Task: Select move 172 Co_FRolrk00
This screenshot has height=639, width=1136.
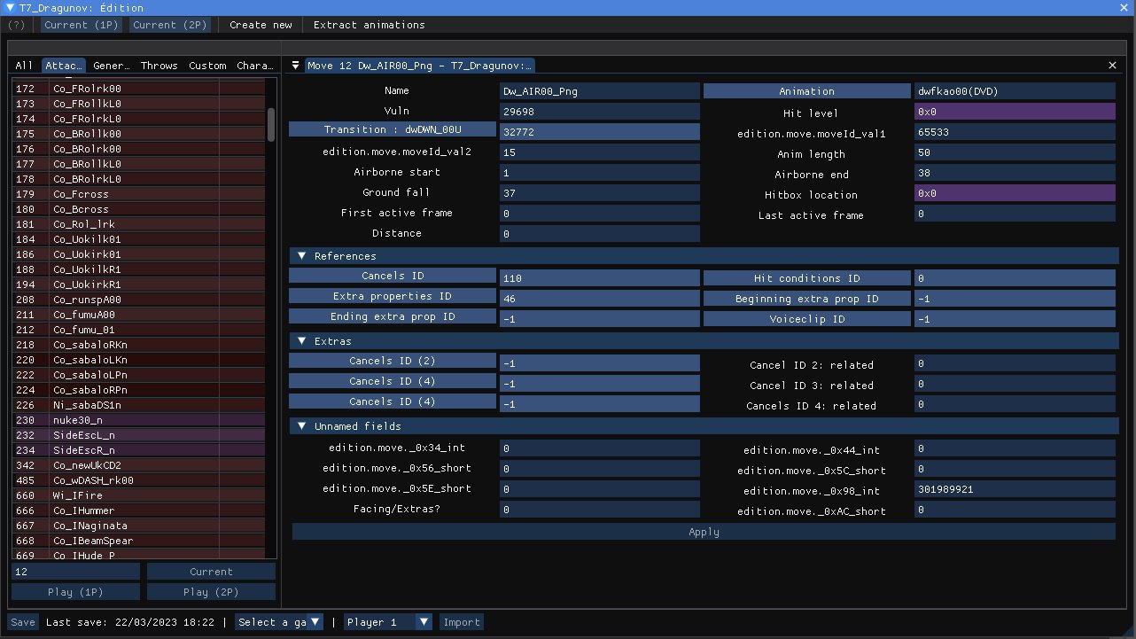Action: (x=138, y=89)
